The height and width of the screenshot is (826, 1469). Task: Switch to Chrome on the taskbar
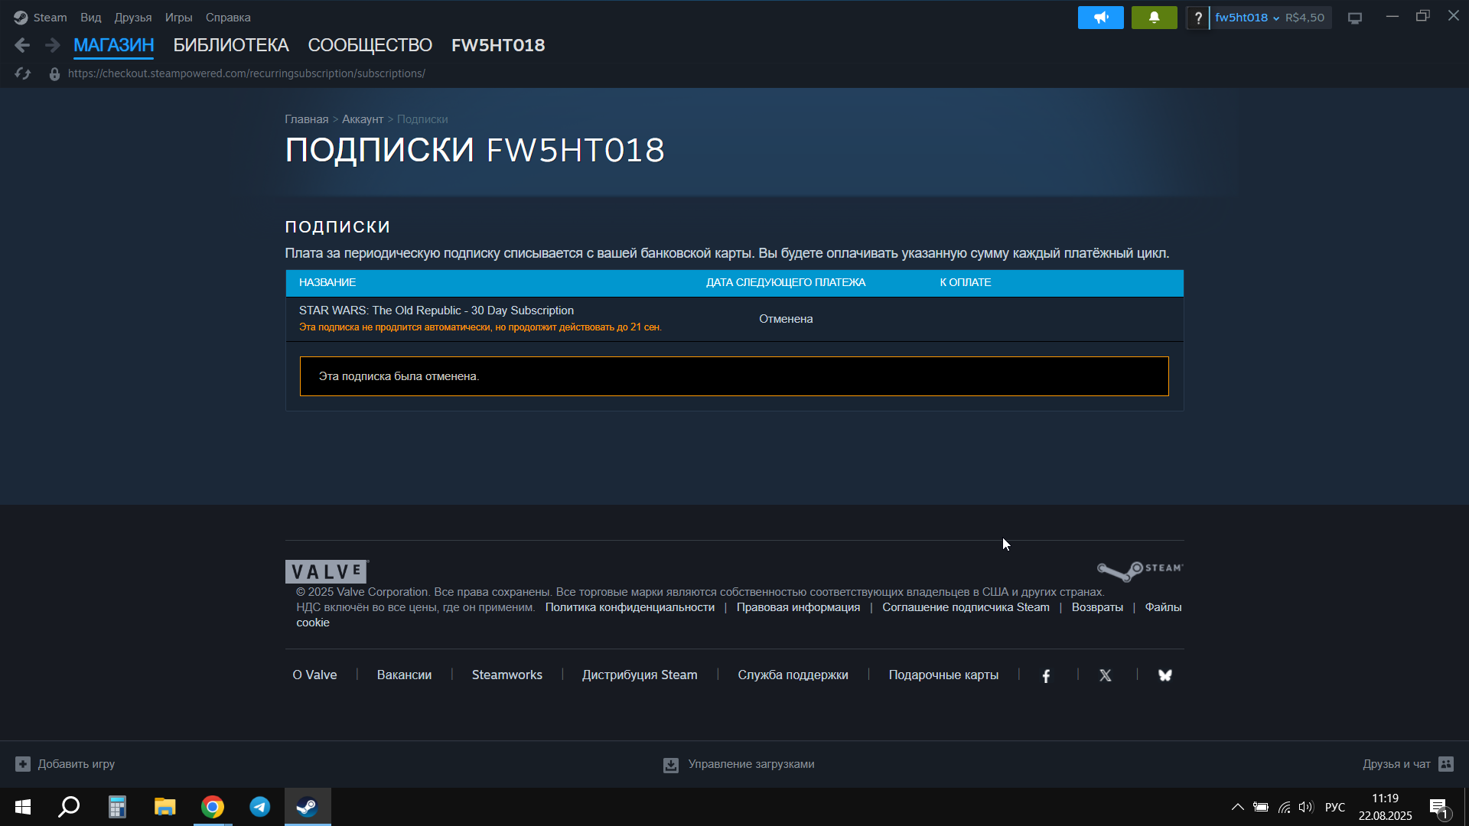pos(213,807)
